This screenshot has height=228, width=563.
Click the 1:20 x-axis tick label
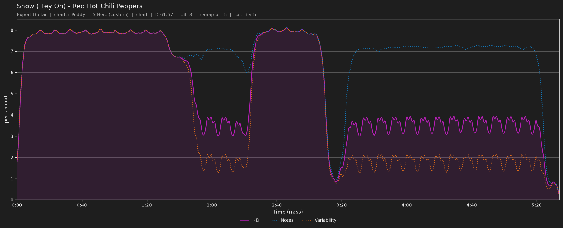147,205
